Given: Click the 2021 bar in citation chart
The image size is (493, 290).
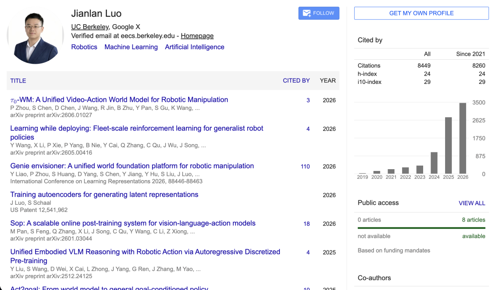Looking at the screenshot, I should [391, 171].
